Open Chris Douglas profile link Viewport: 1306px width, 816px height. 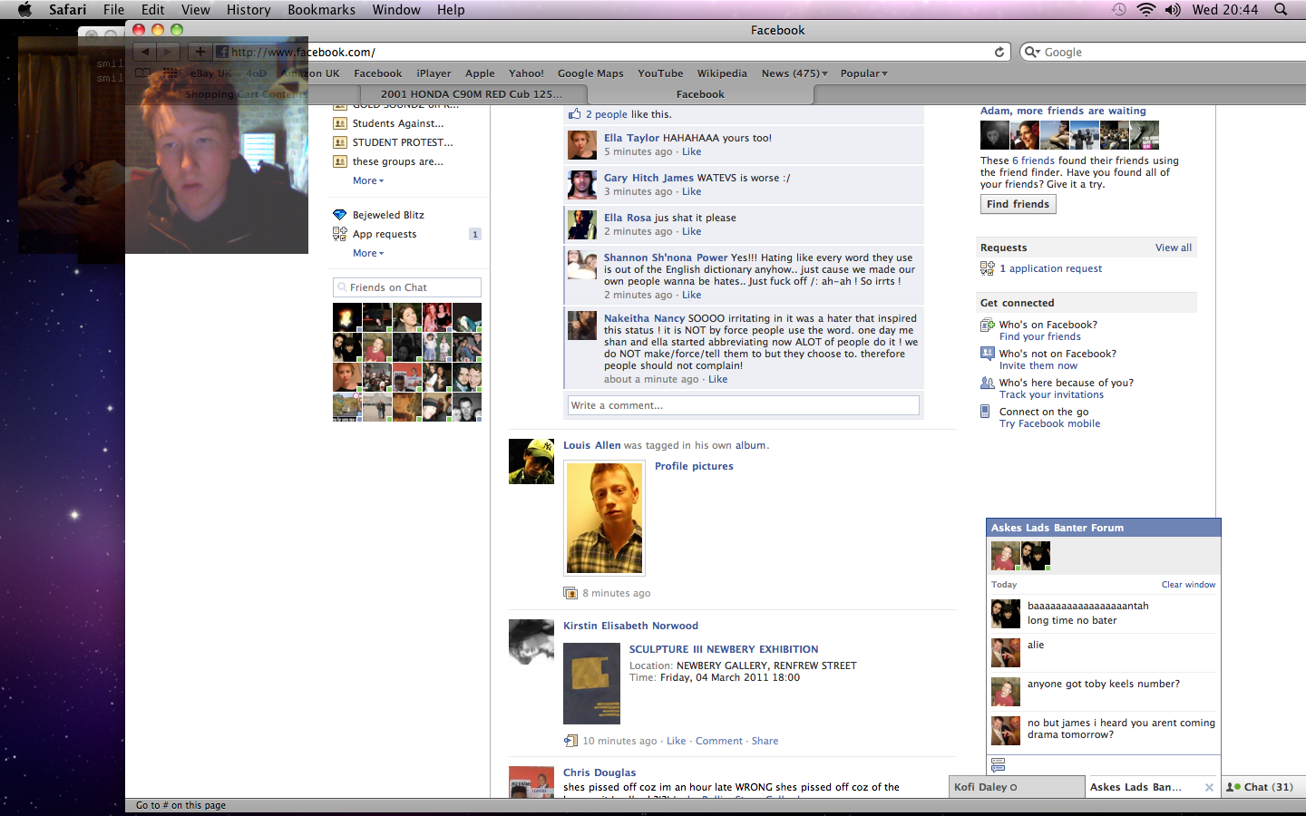point(599,772)
